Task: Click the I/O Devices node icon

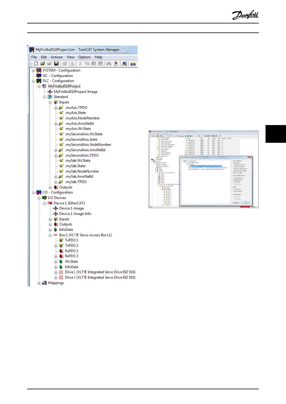Action: (x=44, y=198)
